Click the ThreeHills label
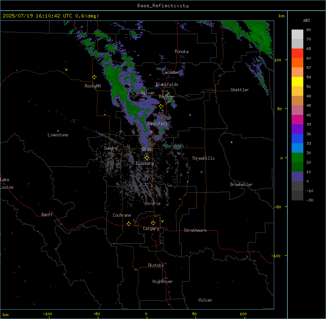This screenshot has width=326, height=319. coord(203,158)
